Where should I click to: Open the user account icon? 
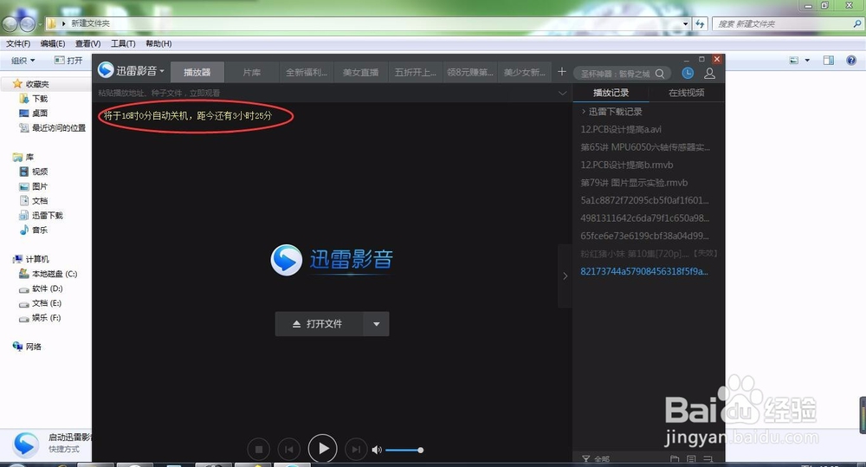[710, 73]
